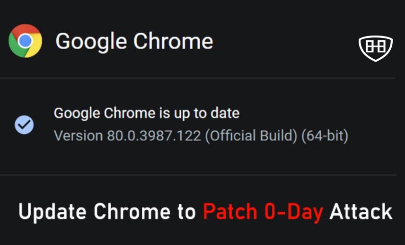405x245 pixels.
Task: Select the "Google Chrome" heading title
Action: coord(134,42)
